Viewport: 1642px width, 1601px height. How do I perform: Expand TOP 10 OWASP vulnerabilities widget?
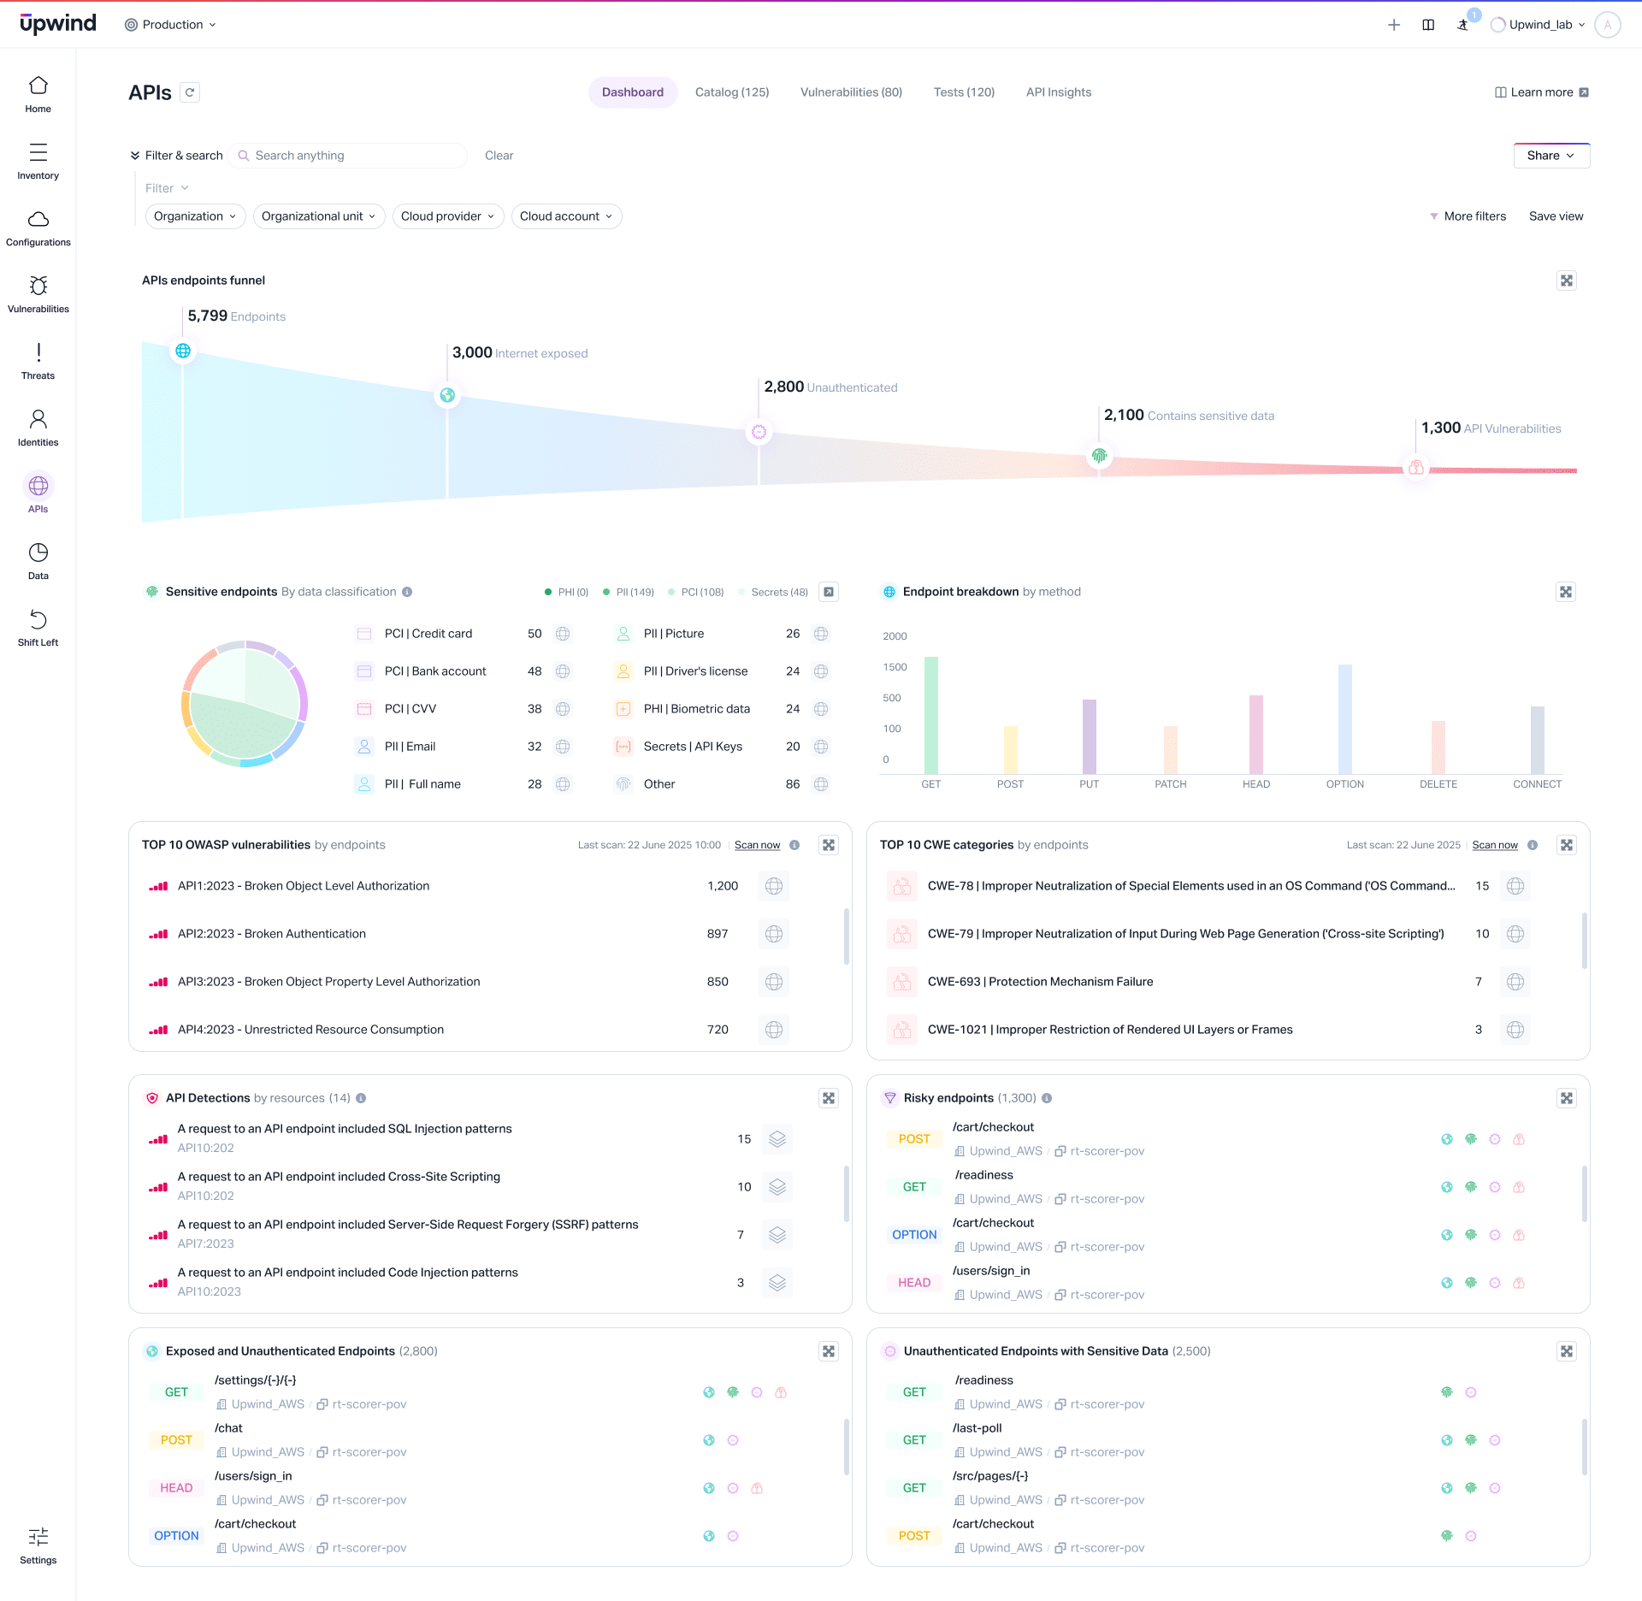point(829,845)
